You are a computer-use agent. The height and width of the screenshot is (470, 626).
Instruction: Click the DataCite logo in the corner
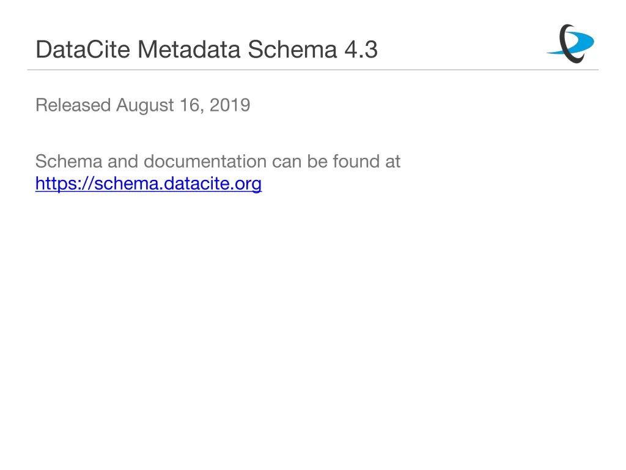(570, 43)
